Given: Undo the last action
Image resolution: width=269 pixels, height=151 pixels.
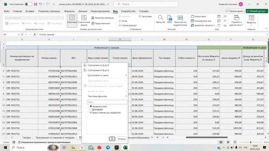Looking at the screenshot, I should click(x=40, y=4).
